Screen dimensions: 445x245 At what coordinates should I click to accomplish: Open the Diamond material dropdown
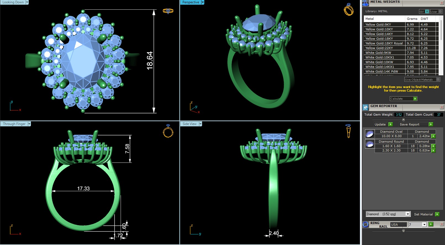[x=408, y=214]
